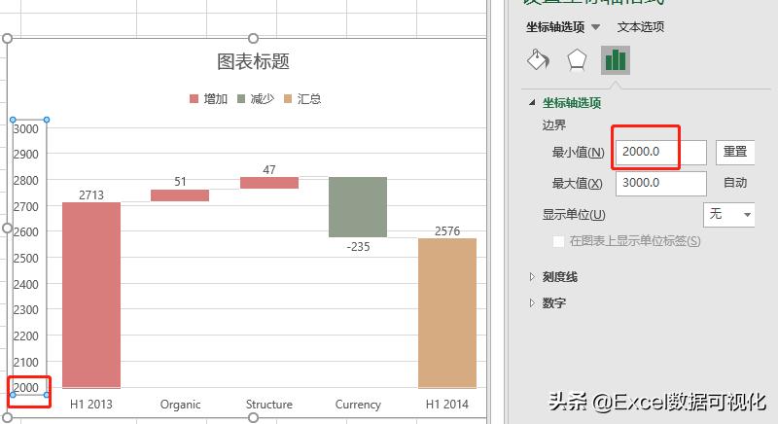
Task: Click the Structure category label
Action: point(269,405)
